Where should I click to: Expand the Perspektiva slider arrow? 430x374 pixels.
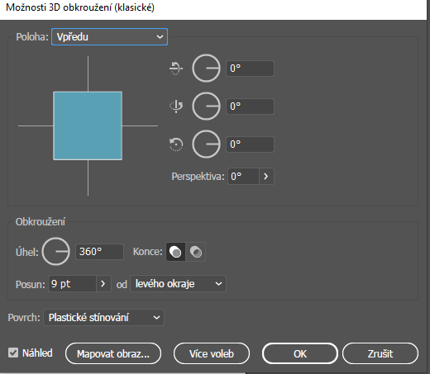(266, 176)
